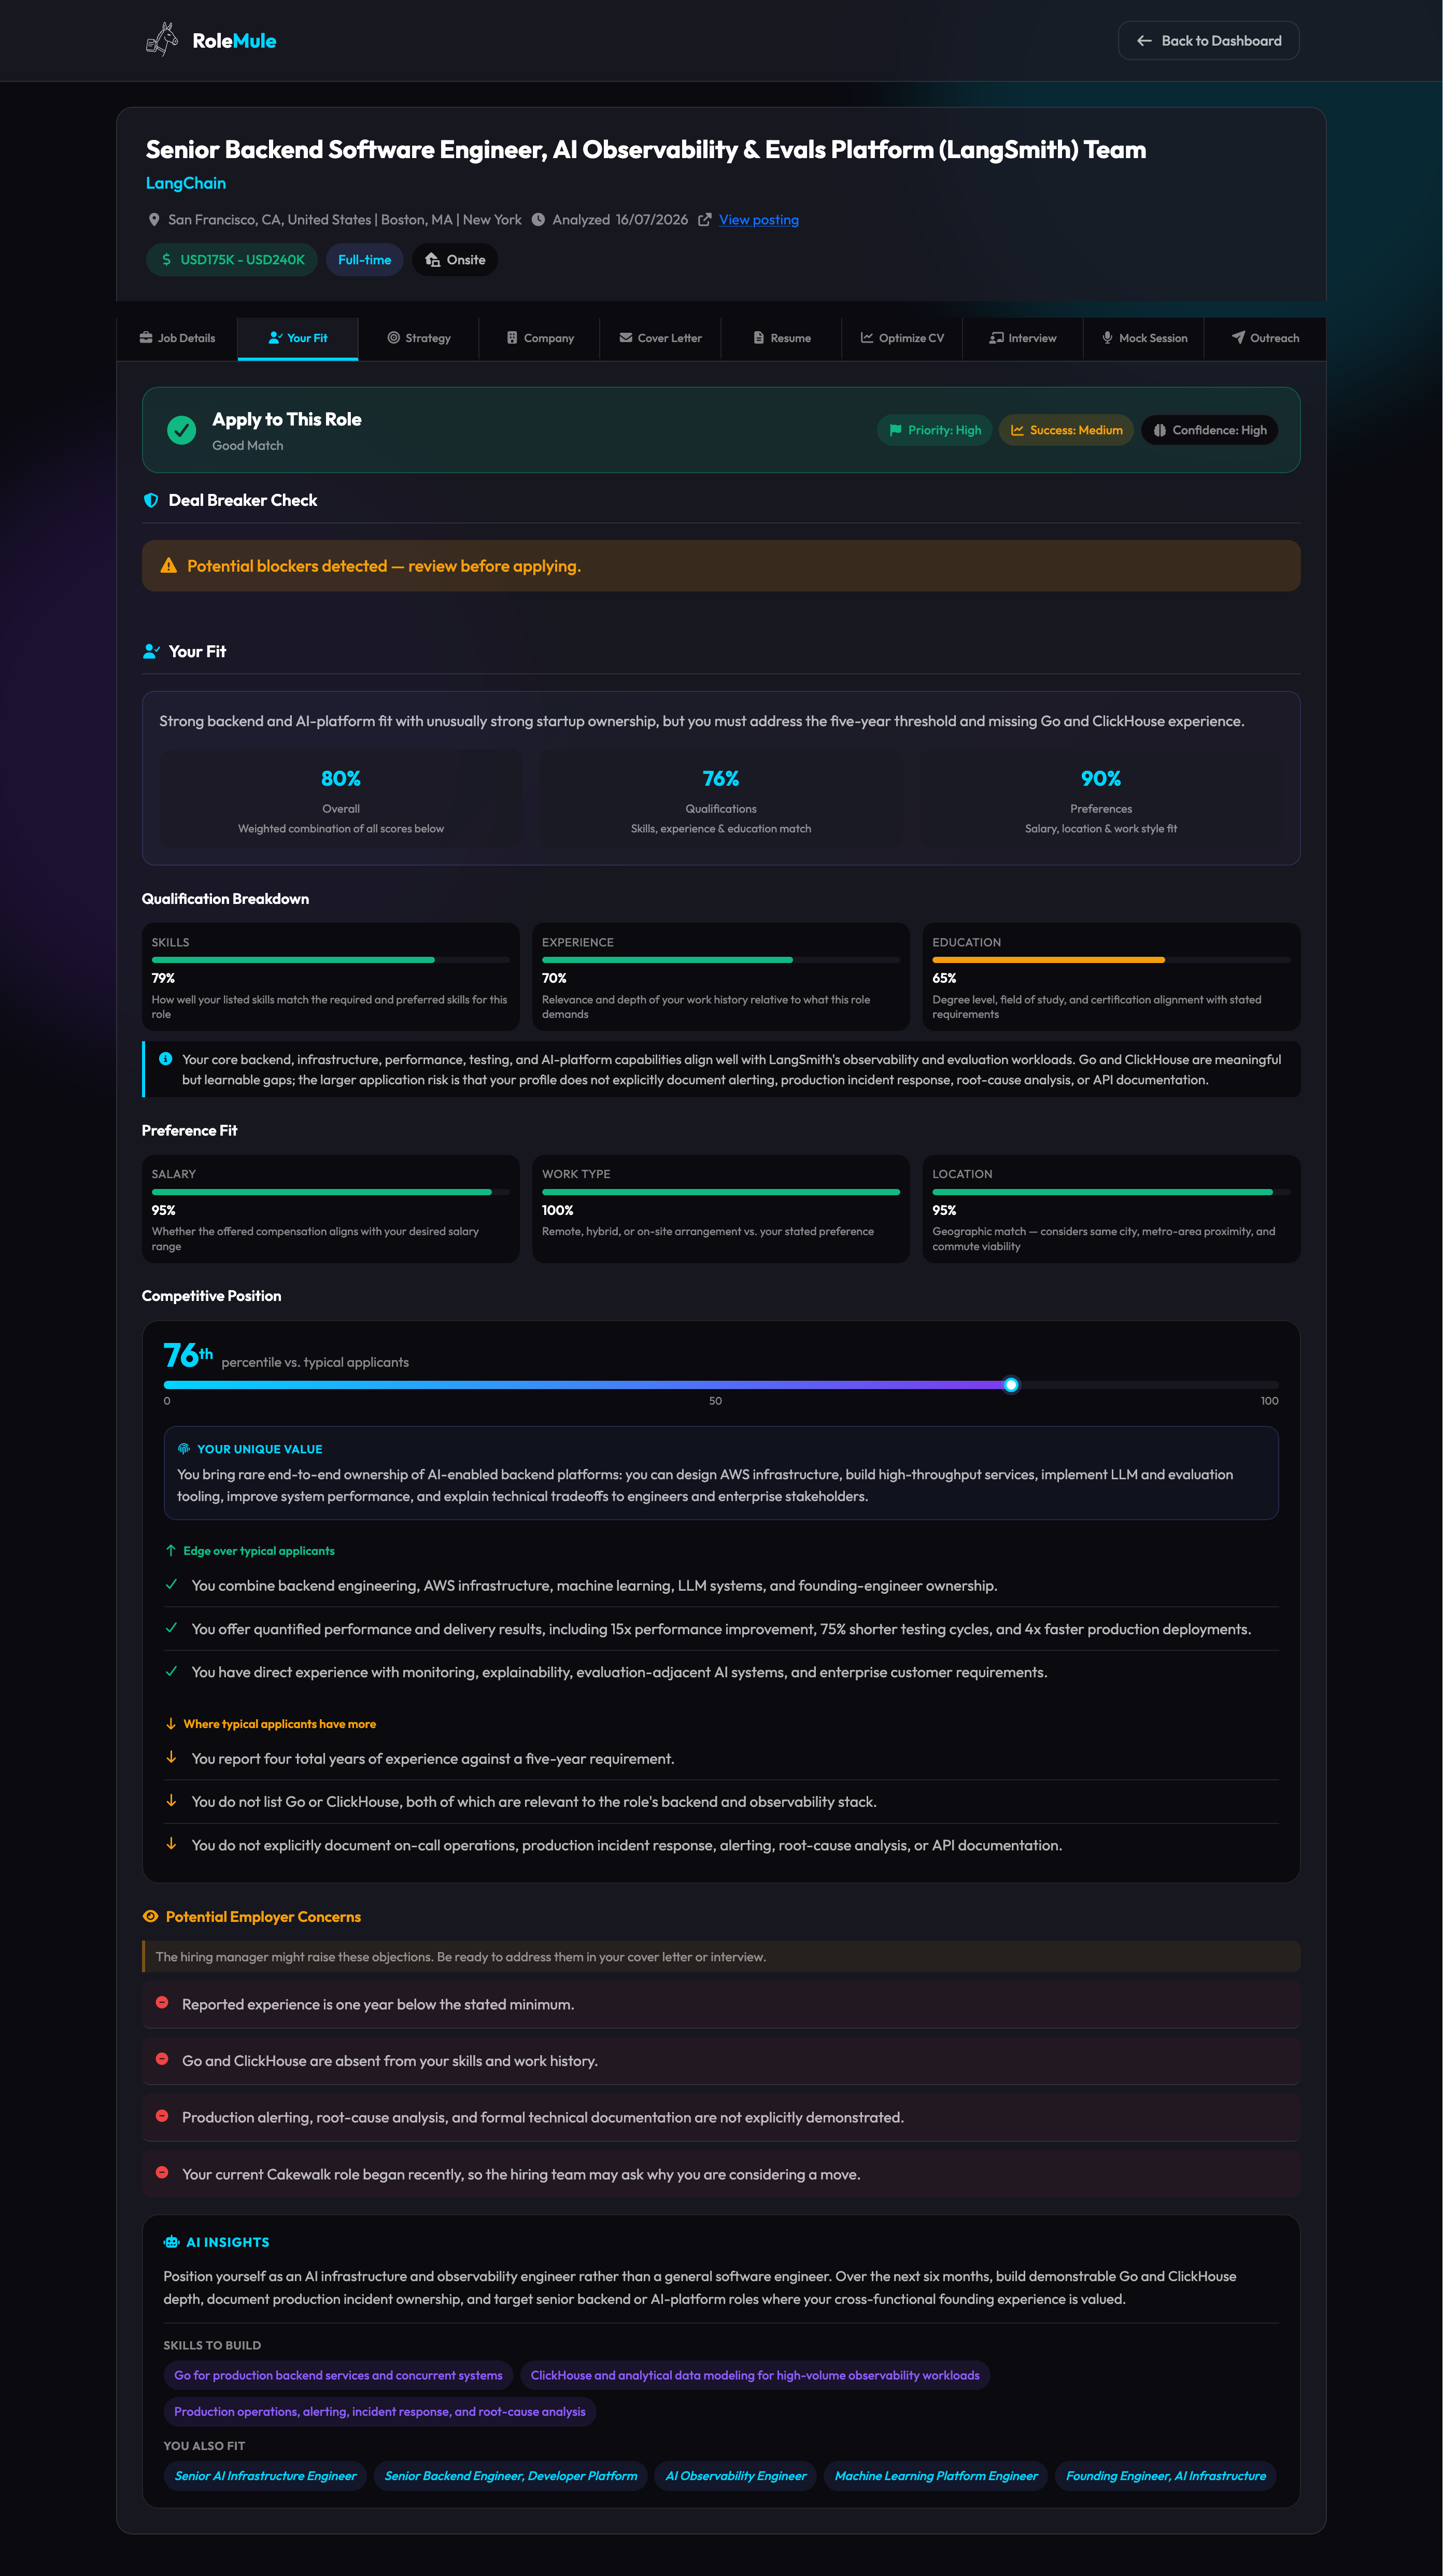Image resolution: width=1443 pixels, height=2576 pixels.
Task: Click Senior Backend Engineer, Developer Platform chip
Action: pos(511,2476)
